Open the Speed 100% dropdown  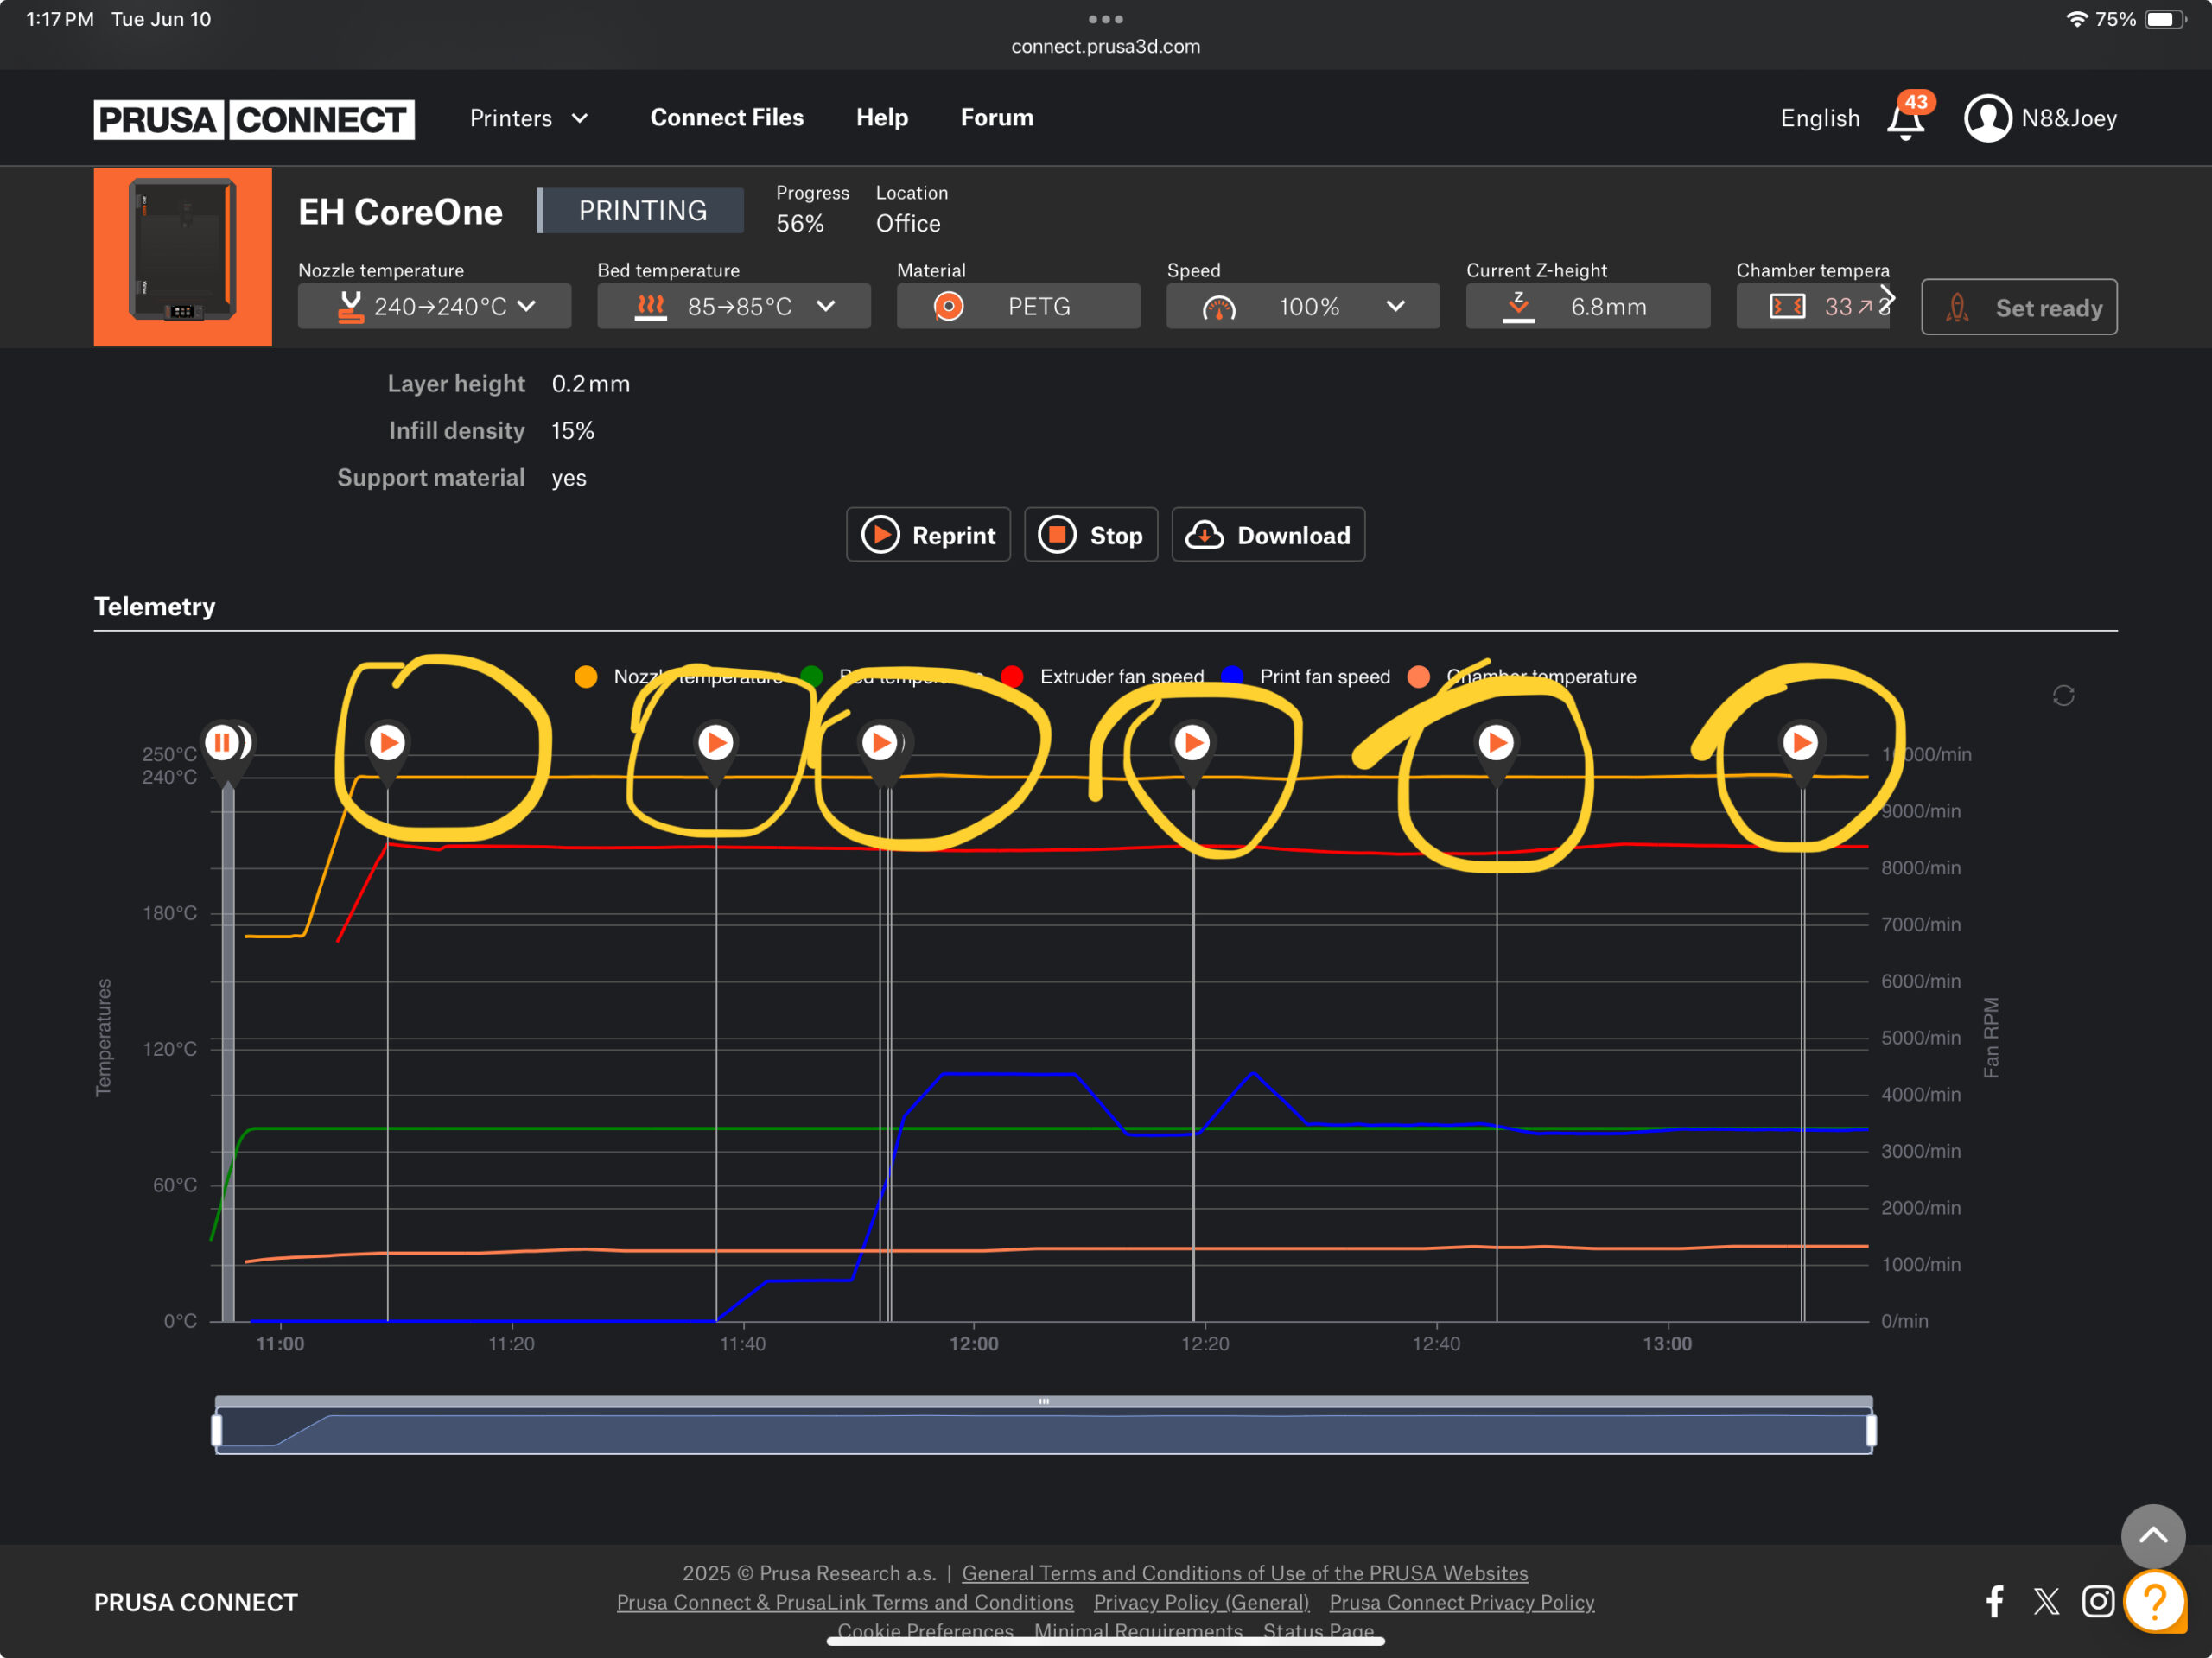(1302, 306)
